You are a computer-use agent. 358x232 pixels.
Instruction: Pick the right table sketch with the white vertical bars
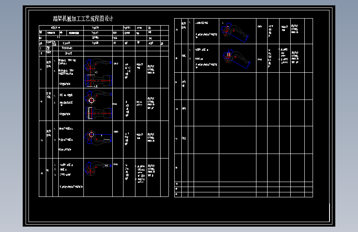point(237,59)
